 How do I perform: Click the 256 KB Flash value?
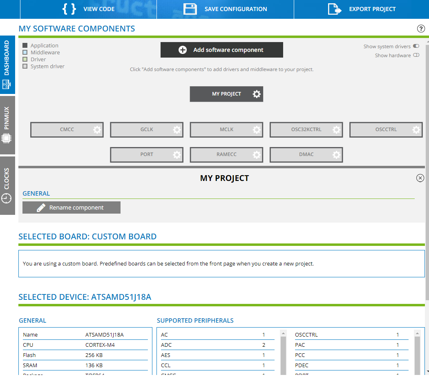tap(94, 355)
